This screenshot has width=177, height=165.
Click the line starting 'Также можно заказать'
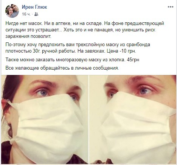(x=72, y=60)
